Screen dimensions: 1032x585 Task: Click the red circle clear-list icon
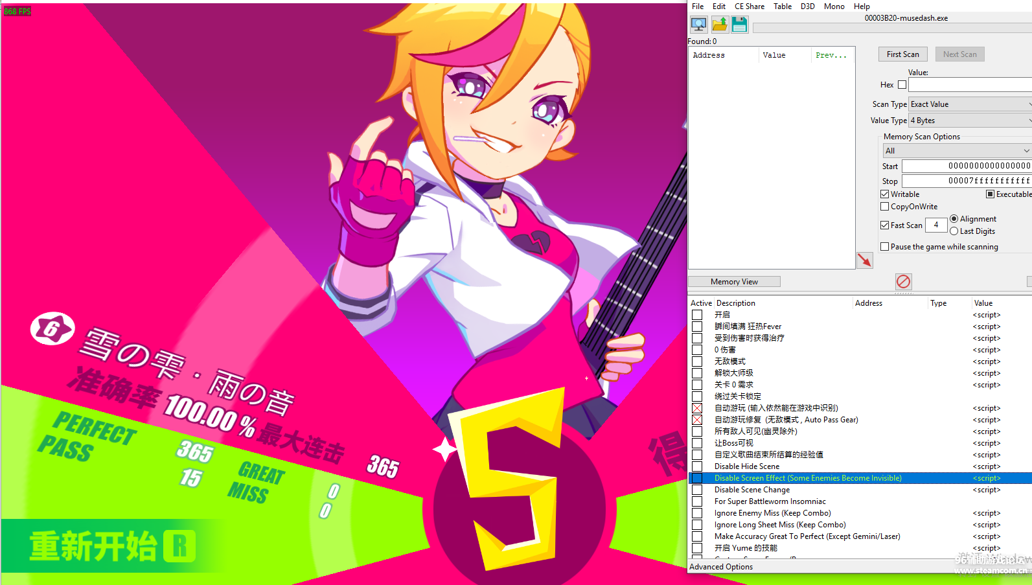pos(903,281)
